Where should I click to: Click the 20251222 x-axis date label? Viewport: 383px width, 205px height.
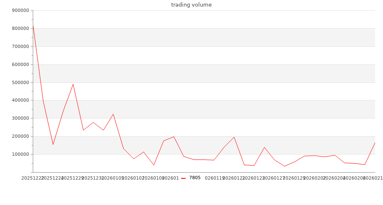pos(32,178)
